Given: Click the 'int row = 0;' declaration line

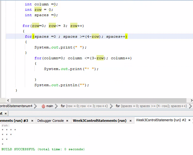Looking at the screenshot, I should [x=39, y=10].
